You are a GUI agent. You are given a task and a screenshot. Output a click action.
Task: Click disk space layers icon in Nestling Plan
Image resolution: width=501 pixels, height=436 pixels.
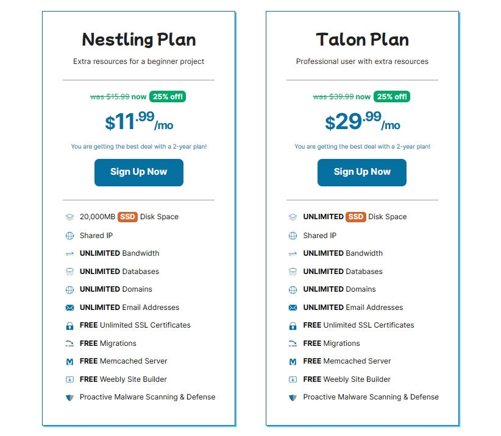point(69,217)
